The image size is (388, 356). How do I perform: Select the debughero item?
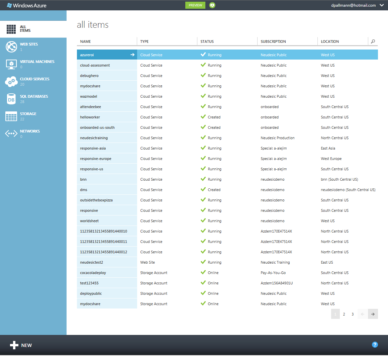[x=89, y=76]
